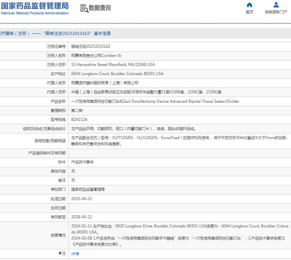Click the 无 value in the 其他内容 row
The height and width of the screenshot is (260, 291).
click(x=73, y=171)
